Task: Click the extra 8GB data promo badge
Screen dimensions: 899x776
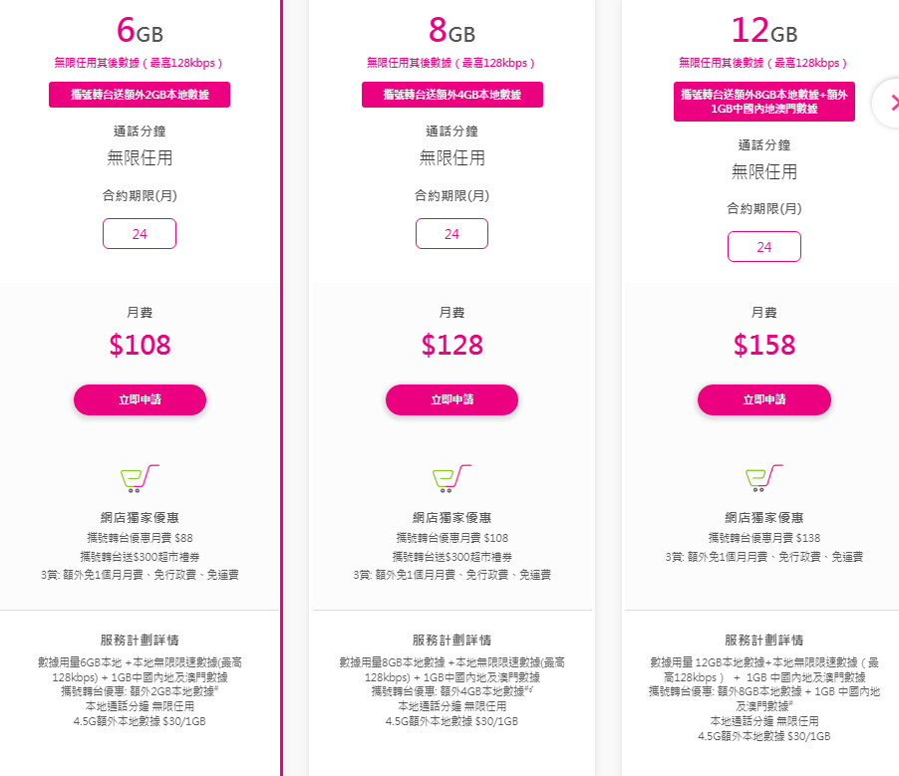Action: click(x=764, y=102)
